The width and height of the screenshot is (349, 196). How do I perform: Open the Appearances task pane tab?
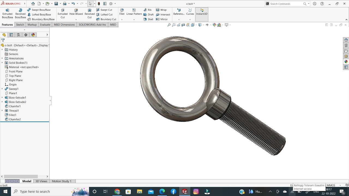pyautogui.click(x=346, y=62)
